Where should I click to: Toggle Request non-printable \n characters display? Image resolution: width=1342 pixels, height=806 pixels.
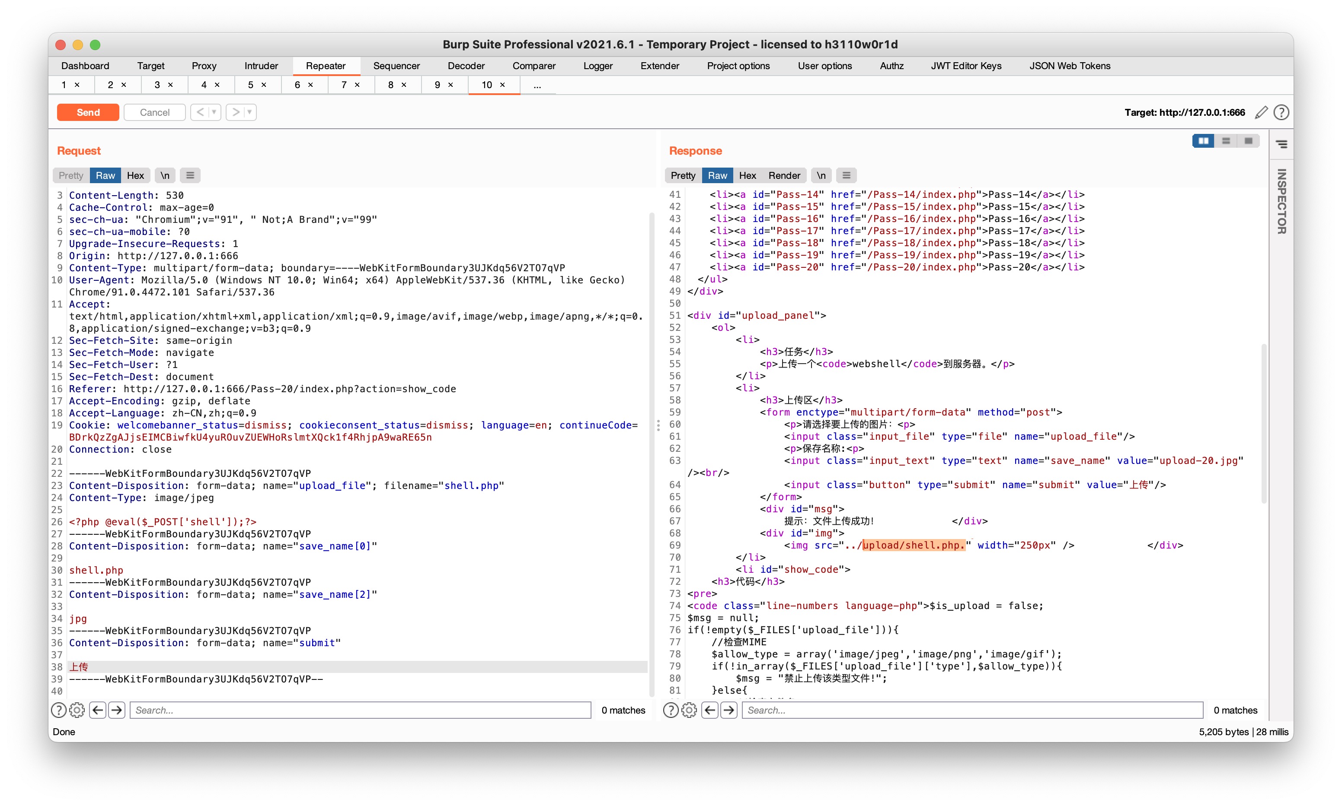point(165,175)
